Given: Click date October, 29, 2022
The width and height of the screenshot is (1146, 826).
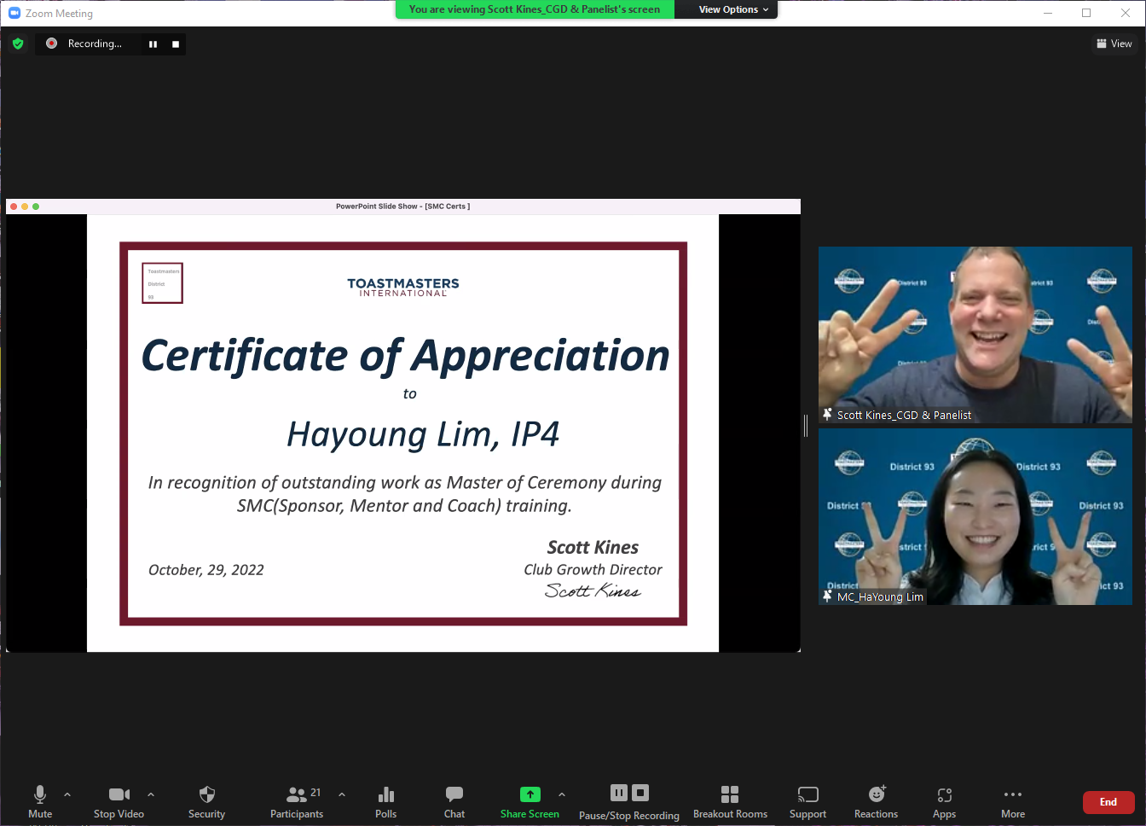Looking at the screenshot, I should coord(206,570).
